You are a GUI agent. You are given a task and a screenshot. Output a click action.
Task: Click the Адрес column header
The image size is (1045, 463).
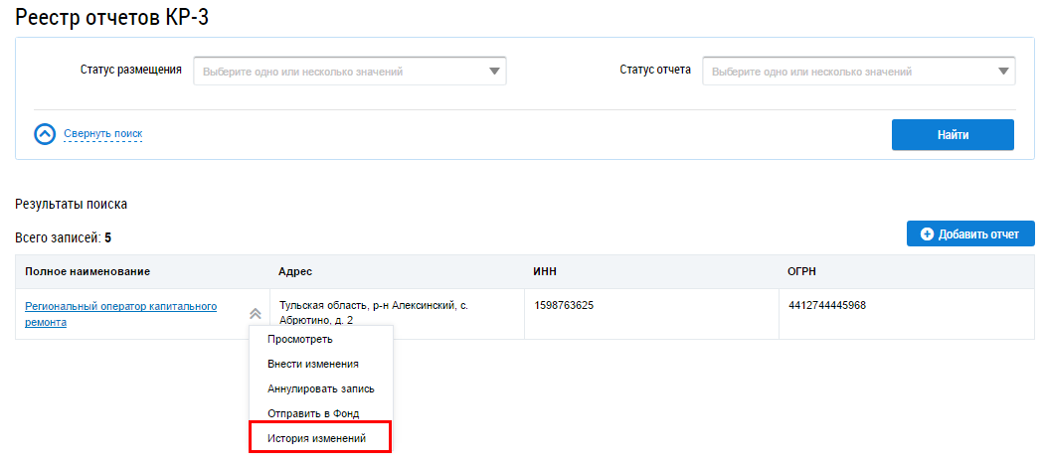(296, 271)
